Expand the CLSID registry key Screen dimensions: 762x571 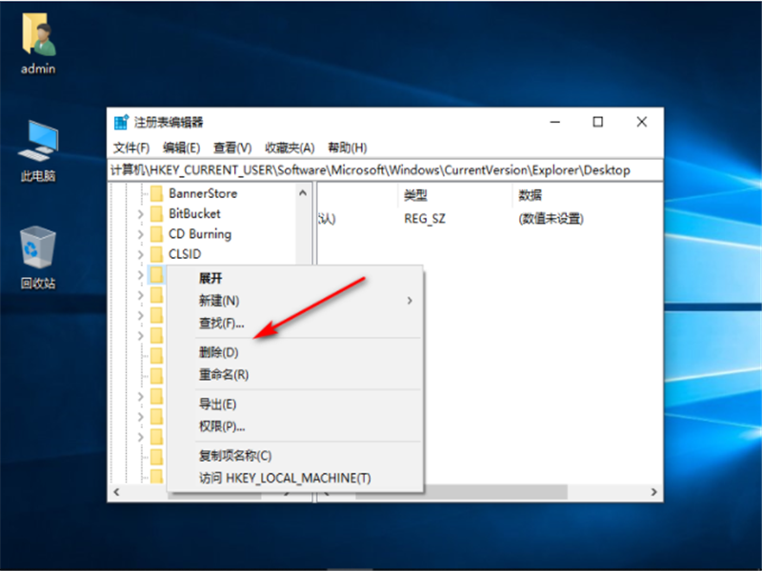(x=141, y=253)
